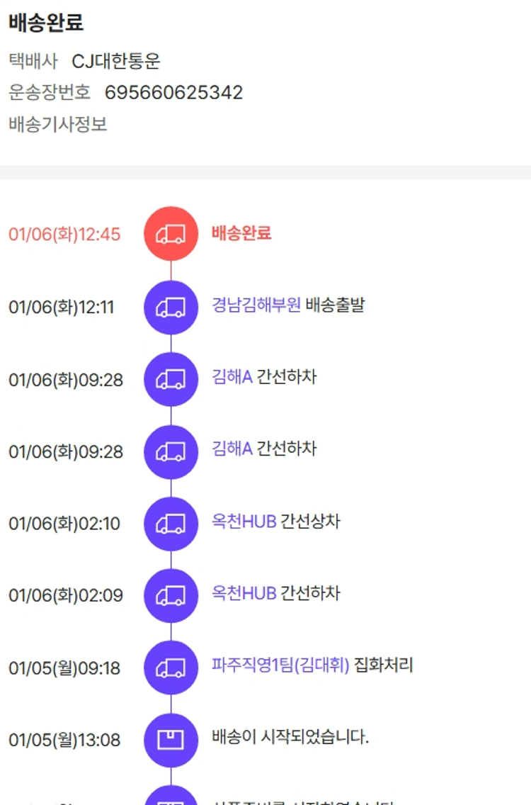Click tracking number 695660625342
Image resolution: width=531 pixels, height=805 pixels.
pos(173,93)
